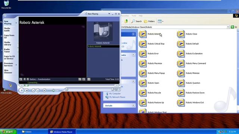This screenshot has height=134, width=239.
Task: Collapse the File and Folder Tasks chevron
Action: click(x=133, y=55)
